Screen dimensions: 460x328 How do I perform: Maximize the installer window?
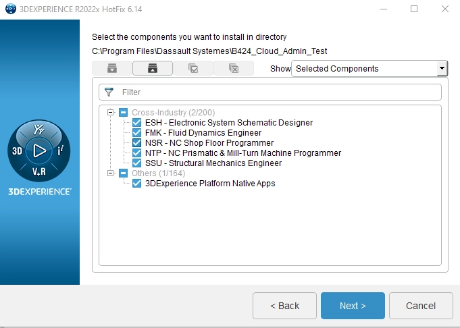(414, 9)
